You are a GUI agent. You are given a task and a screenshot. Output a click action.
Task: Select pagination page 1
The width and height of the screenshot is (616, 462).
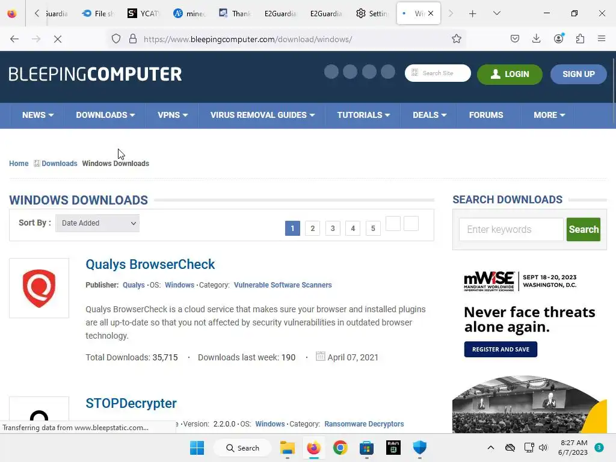click(x=292, y=228)
